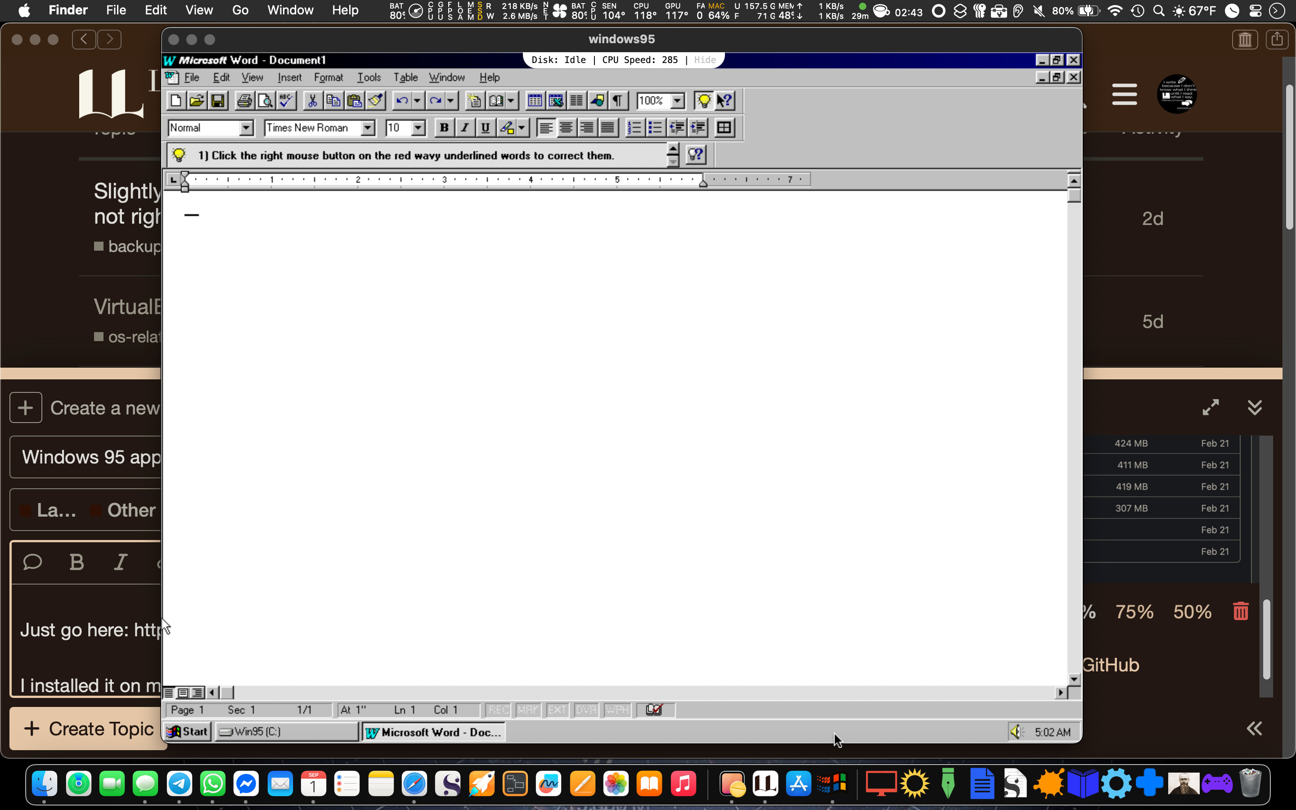
Task: Open the Drawing shapes toolbar icon
Action: (597, 101)
